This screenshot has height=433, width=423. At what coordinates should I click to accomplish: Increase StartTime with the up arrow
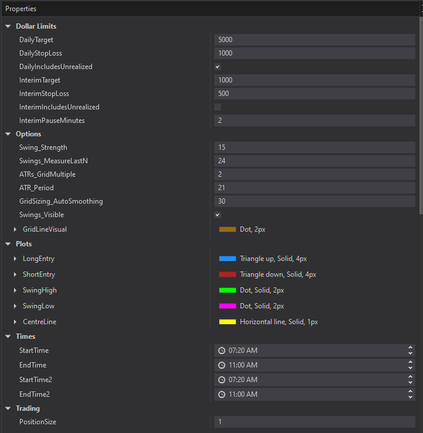pos(410,348)
